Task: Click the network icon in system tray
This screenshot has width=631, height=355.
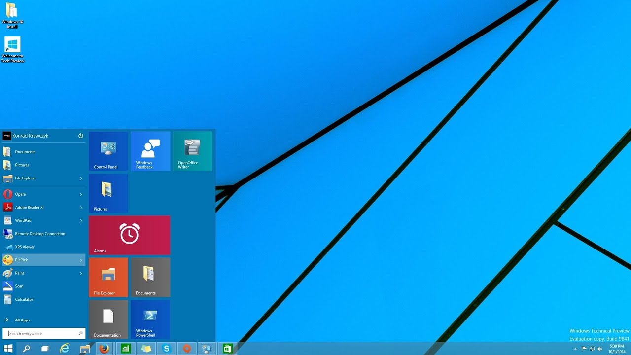Action: (x=592, y=349)
